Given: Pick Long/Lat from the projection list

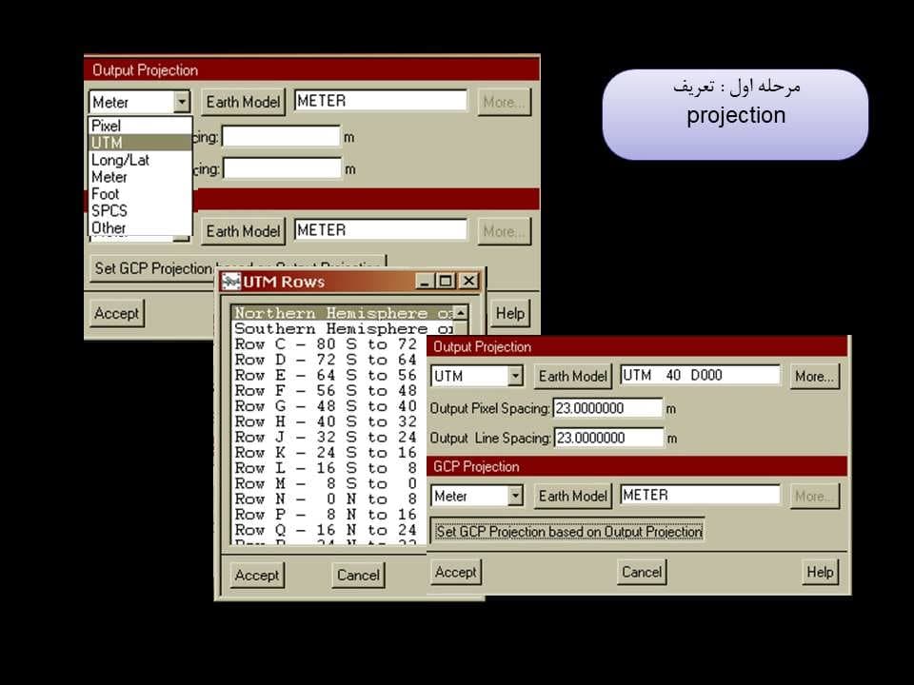Looking at the screenshot, I should click(x=140, y=160).
